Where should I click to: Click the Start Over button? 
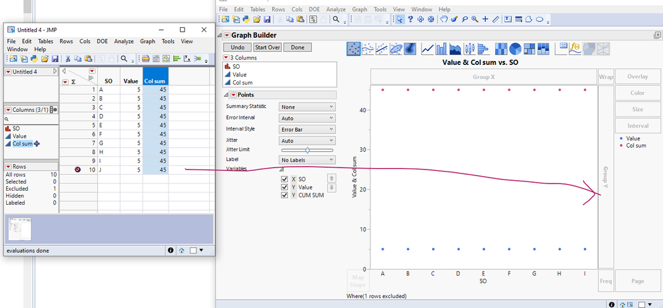click(x=267, y=47)
